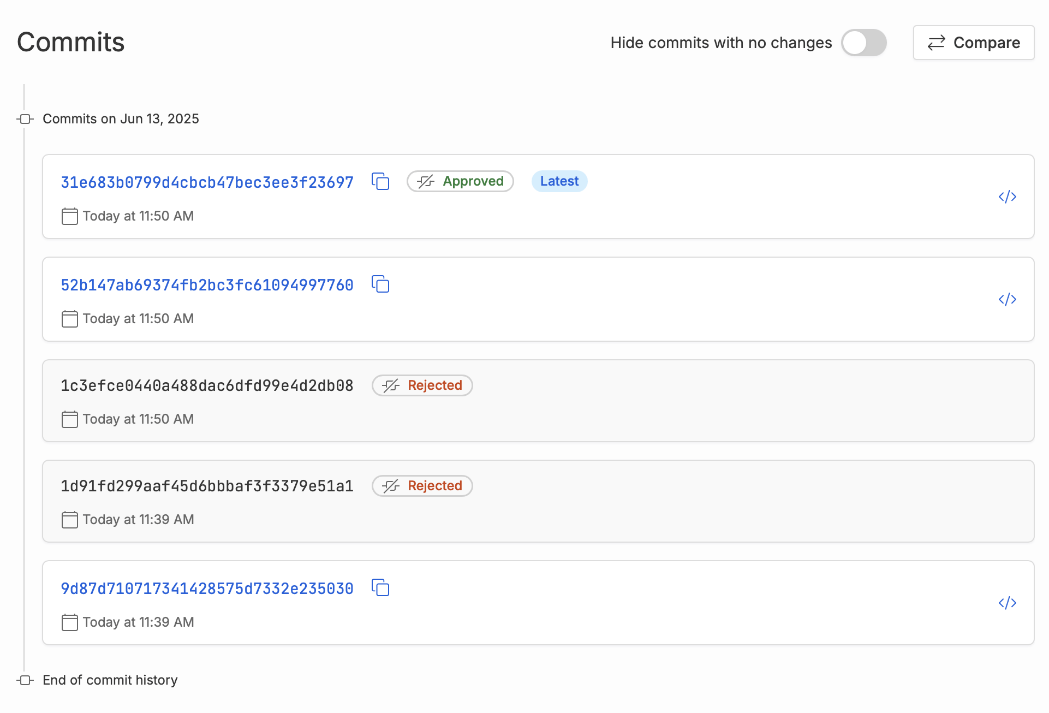This screenshot has height=713, width=1049.
Task: Click 'End of commit history' text
Action: click(110, 680)
